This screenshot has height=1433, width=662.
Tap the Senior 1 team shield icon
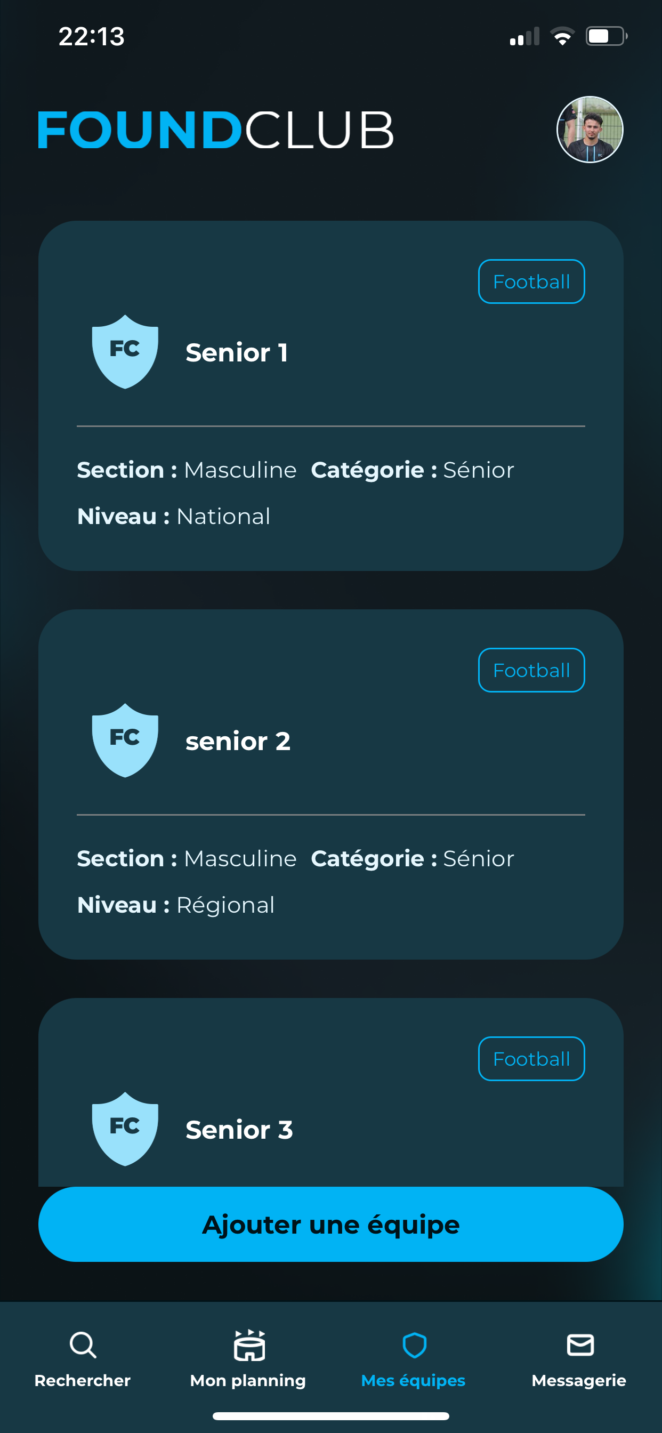pos(125,351)
